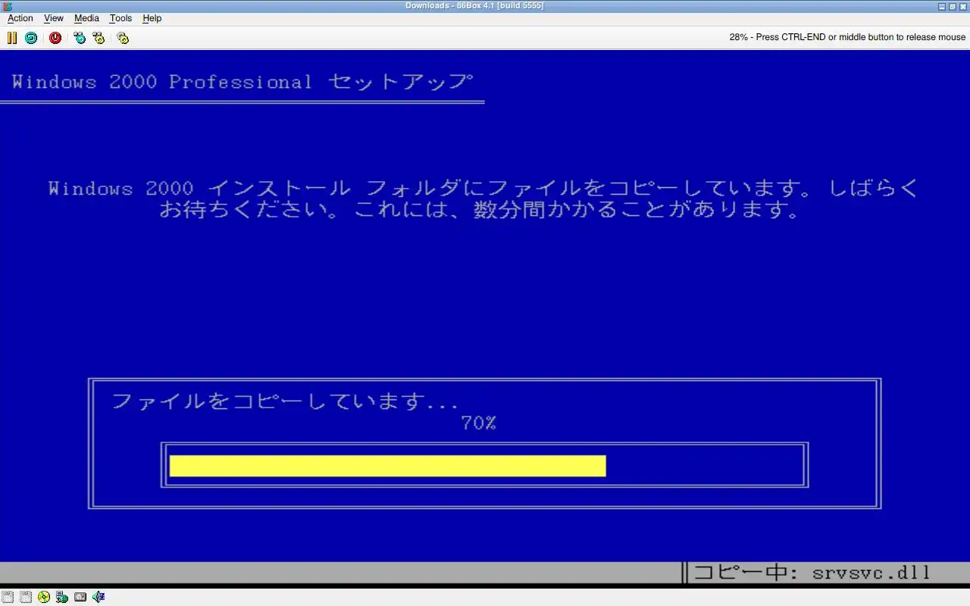Viewport: 970px width, 606px height.
Task: Click the CD-ROM disc status bar icon
Action: pos(44,597)
